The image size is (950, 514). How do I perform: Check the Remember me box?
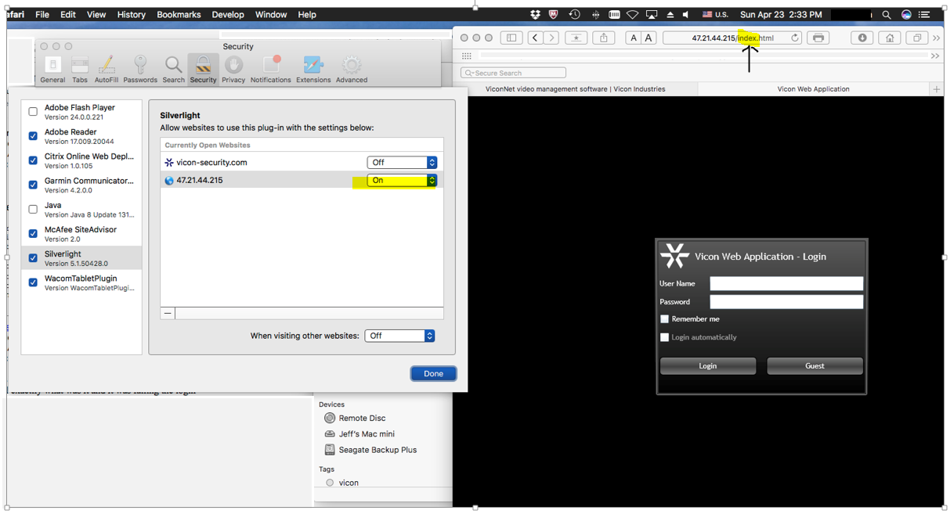pos(665,319)
